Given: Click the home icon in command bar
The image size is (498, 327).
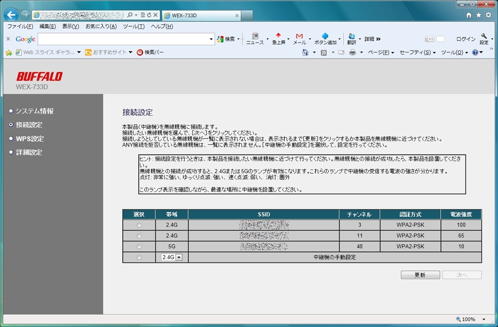Looking at the screenshot, I should pos(305,52).
